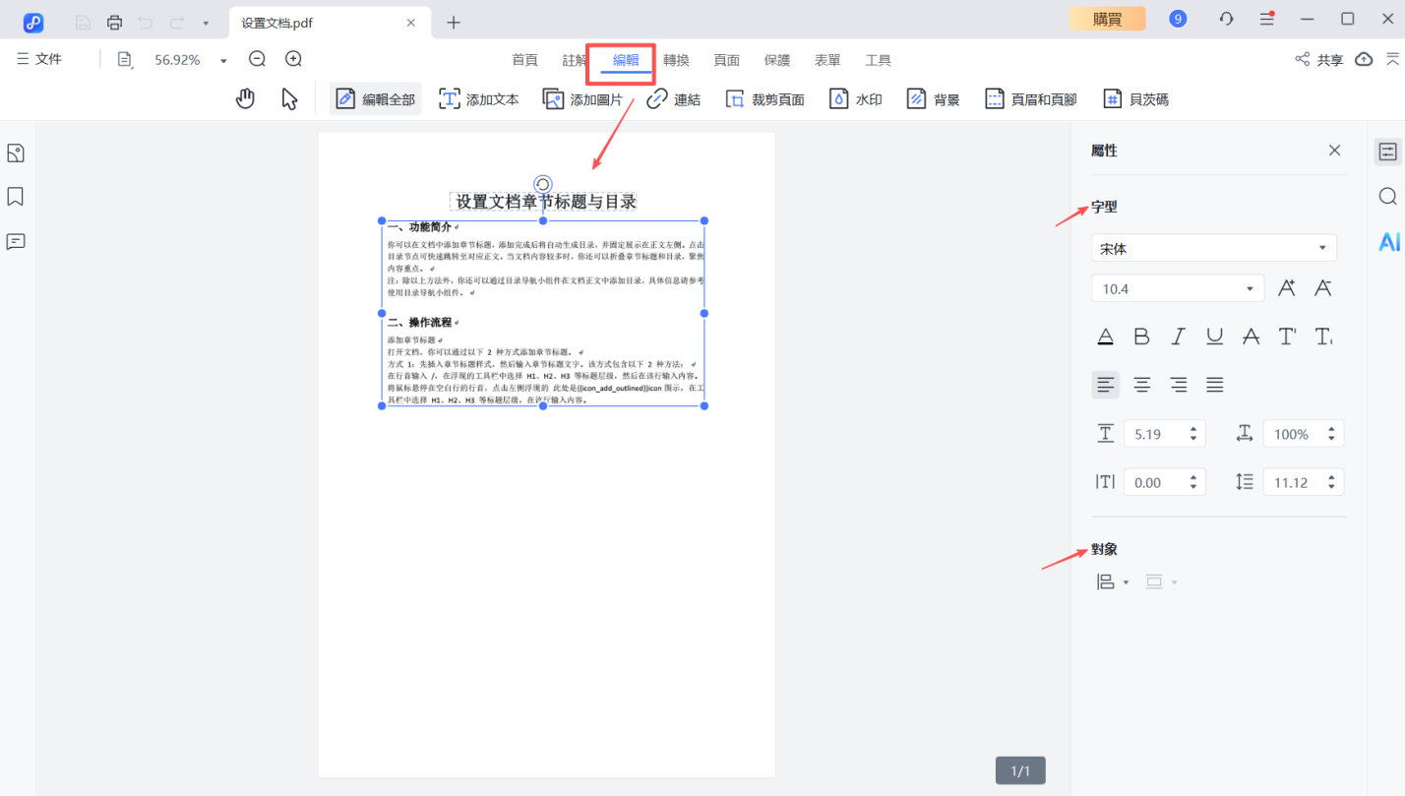Viewport: 1405px width, 796px height.
Task: Toggle italic formatting
Action: (x=1178, y=336)
